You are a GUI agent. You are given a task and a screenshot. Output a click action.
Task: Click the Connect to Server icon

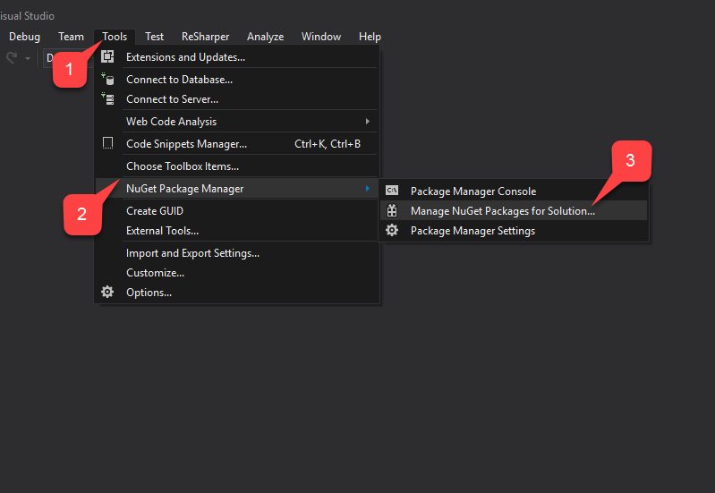coord(107,98)
